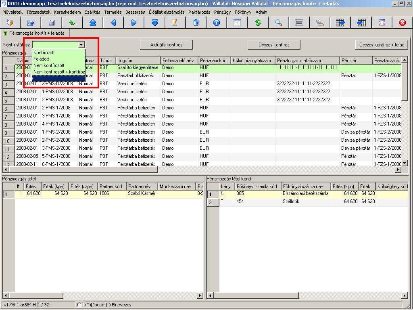Go to next record with right arrow
The height and width of the screenshot is (310, 413).
point(134,23)
